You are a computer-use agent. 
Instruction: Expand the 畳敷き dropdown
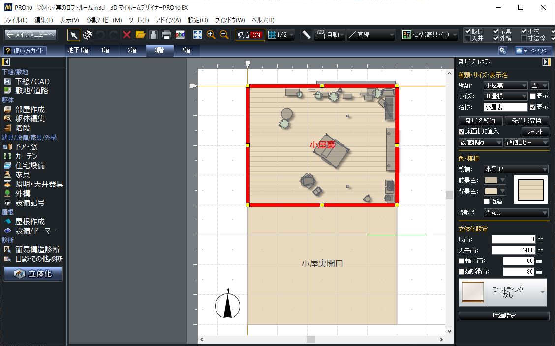516,213
